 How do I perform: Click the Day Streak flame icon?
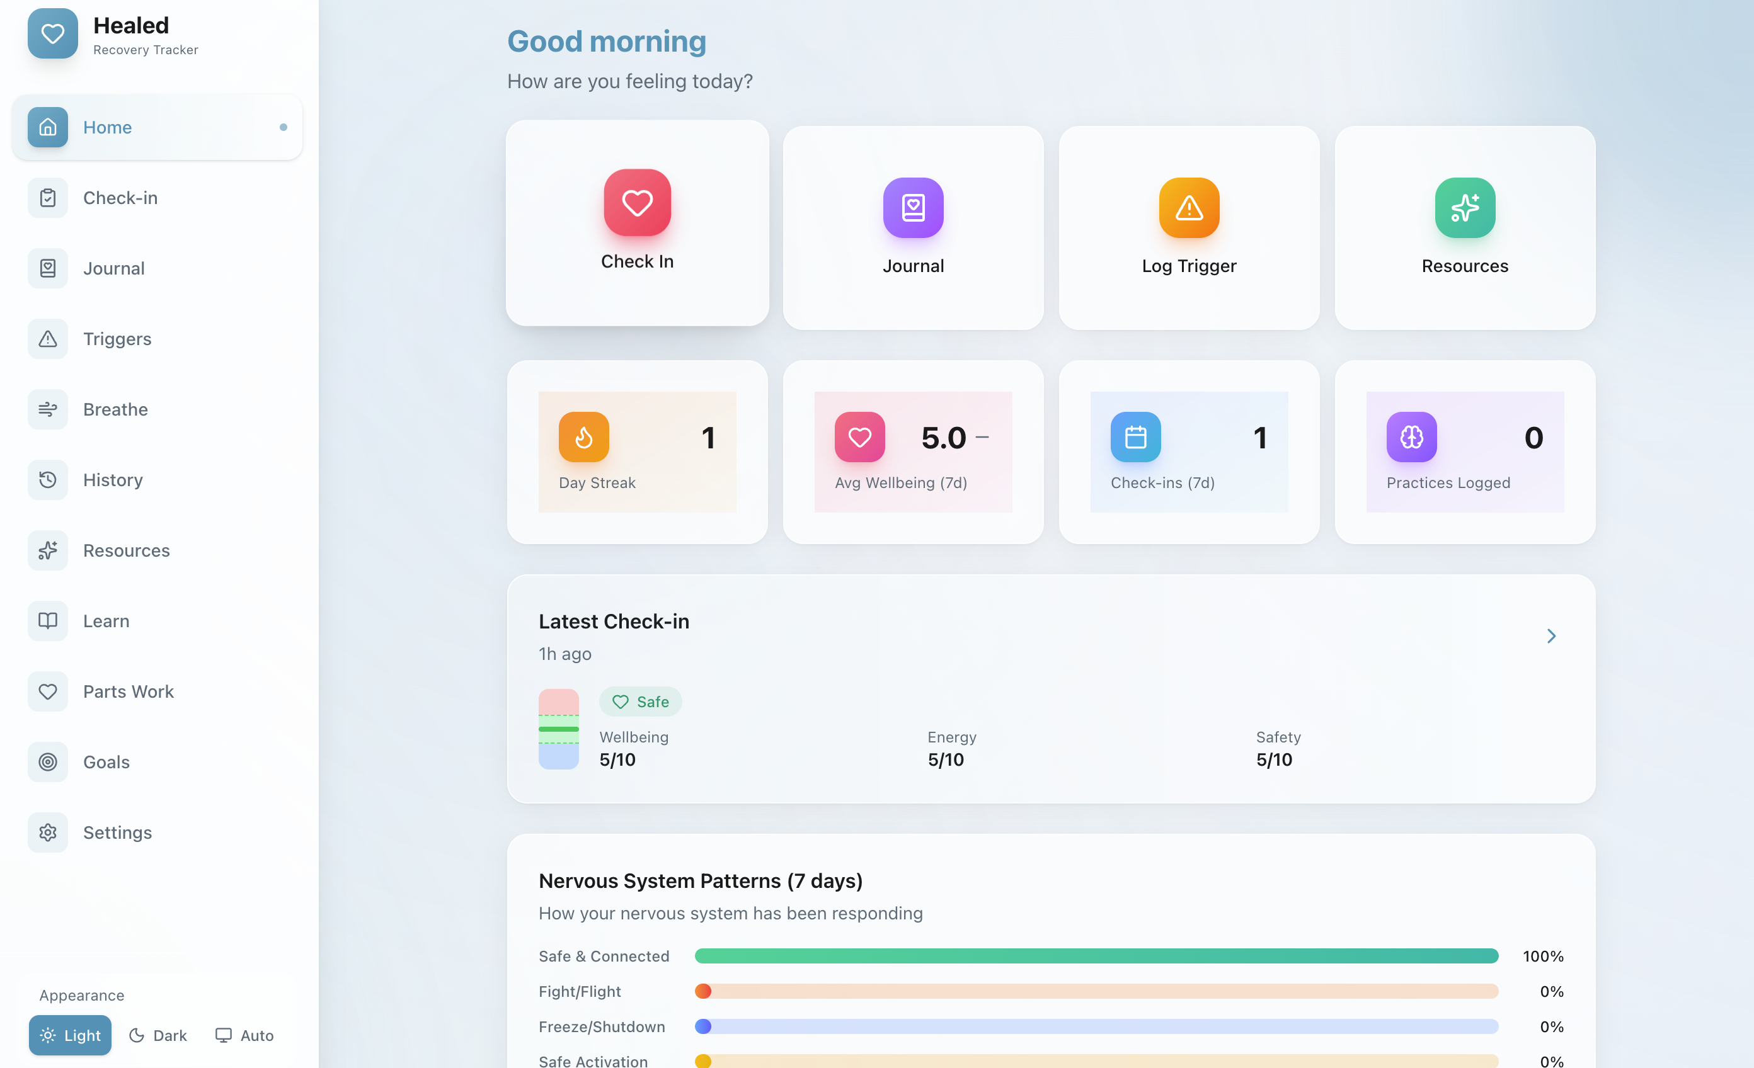[583, 437]
